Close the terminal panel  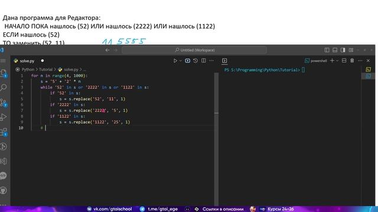(x=368, y=61)
